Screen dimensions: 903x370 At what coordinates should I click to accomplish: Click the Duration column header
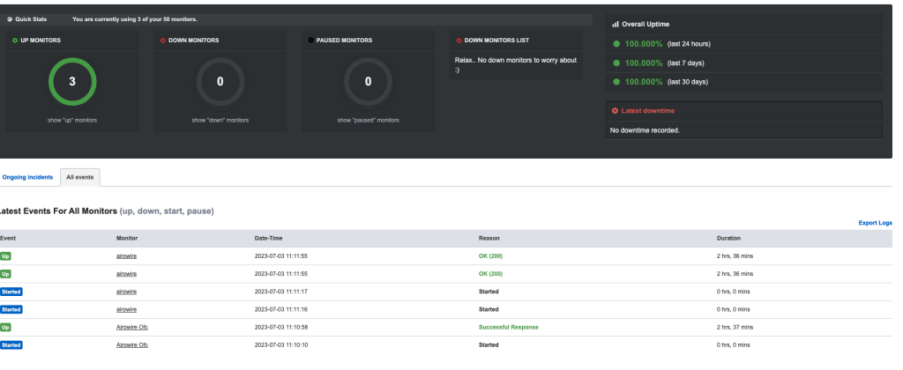point(728,238)
